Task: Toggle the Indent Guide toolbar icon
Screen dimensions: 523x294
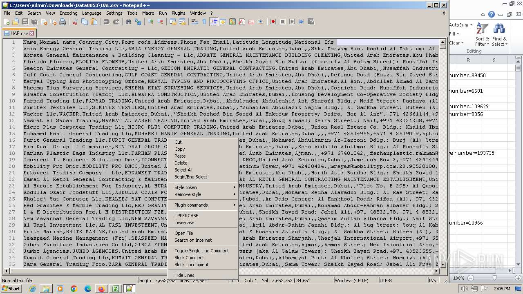Action: (x=214, y=22)
